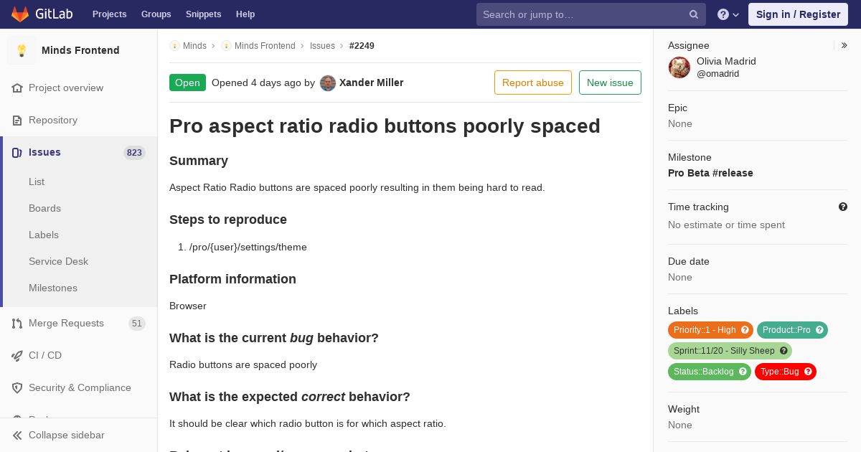Open the help question mark menu
Screen dimensions: 861x452
coord(728,14)
